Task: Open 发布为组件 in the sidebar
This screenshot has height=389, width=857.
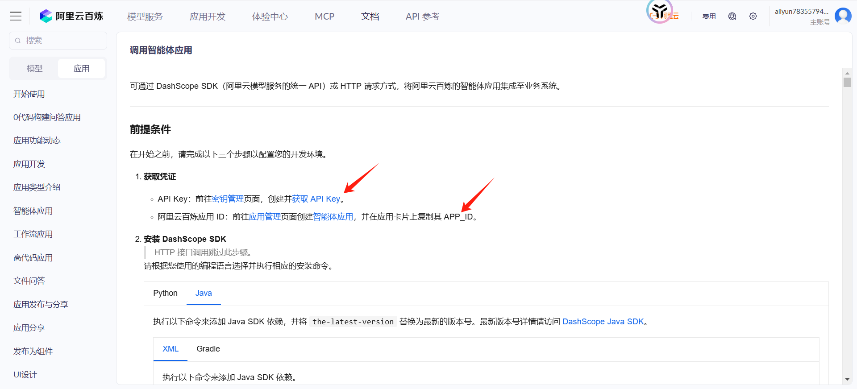Action: click(33, 352)
